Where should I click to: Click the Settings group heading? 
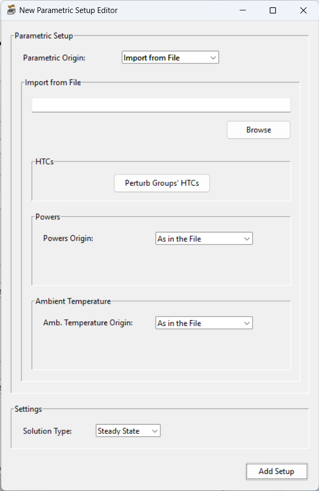click(x=28, y=409)
